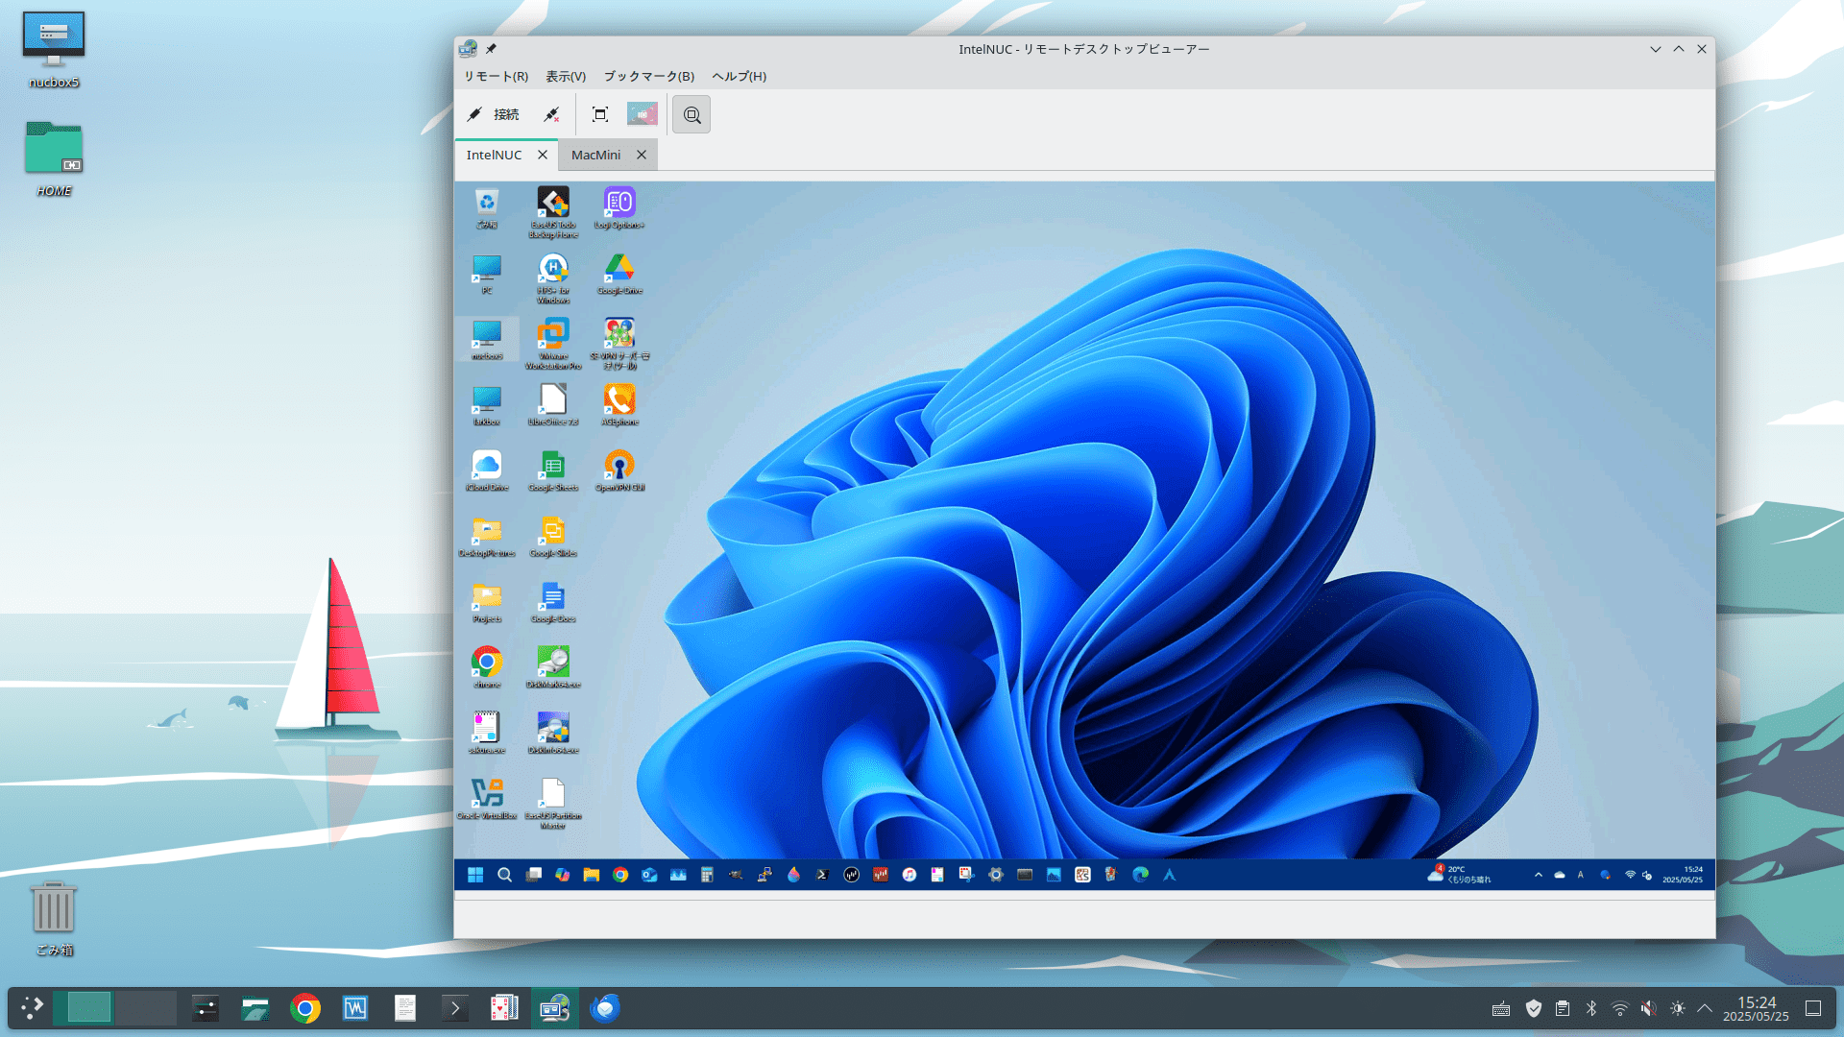Open the terminal launcher in KDE panel
The width and height of the screenshot is (1844, 1037).
tap(454, 1008)
